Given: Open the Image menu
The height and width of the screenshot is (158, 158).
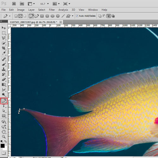Looking at the screenshot, I should [x=21, y=10].
